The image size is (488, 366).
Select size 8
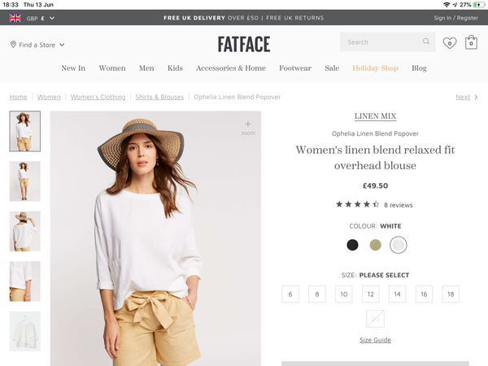pyautogui.click(x=317, y=294)
